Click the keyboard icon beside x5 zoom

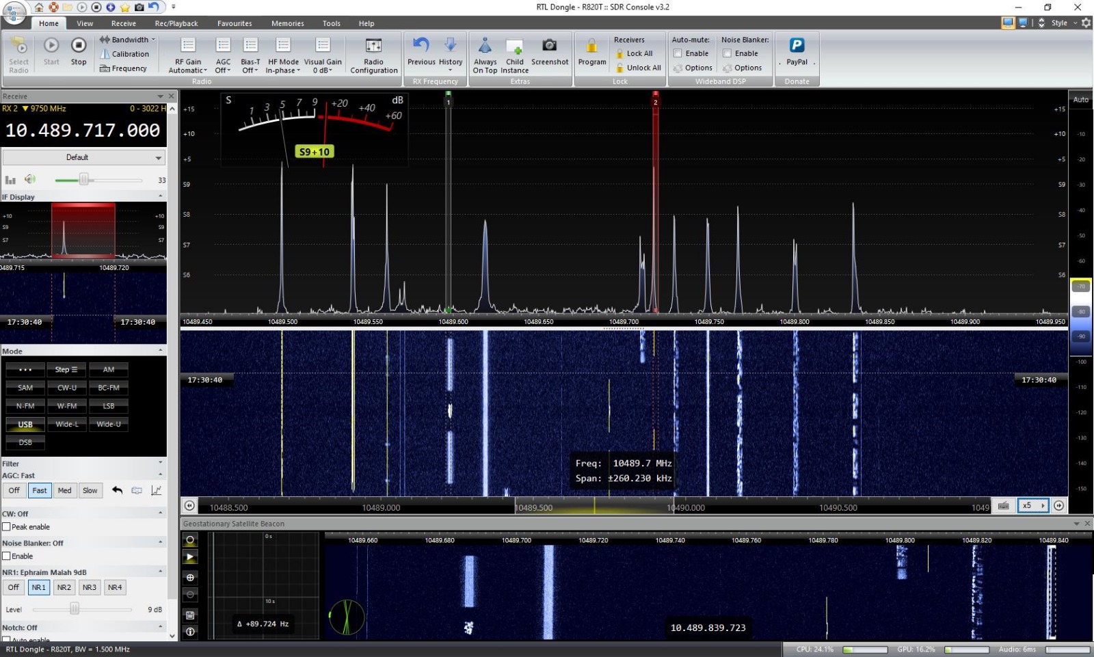tap(1003, 506)
